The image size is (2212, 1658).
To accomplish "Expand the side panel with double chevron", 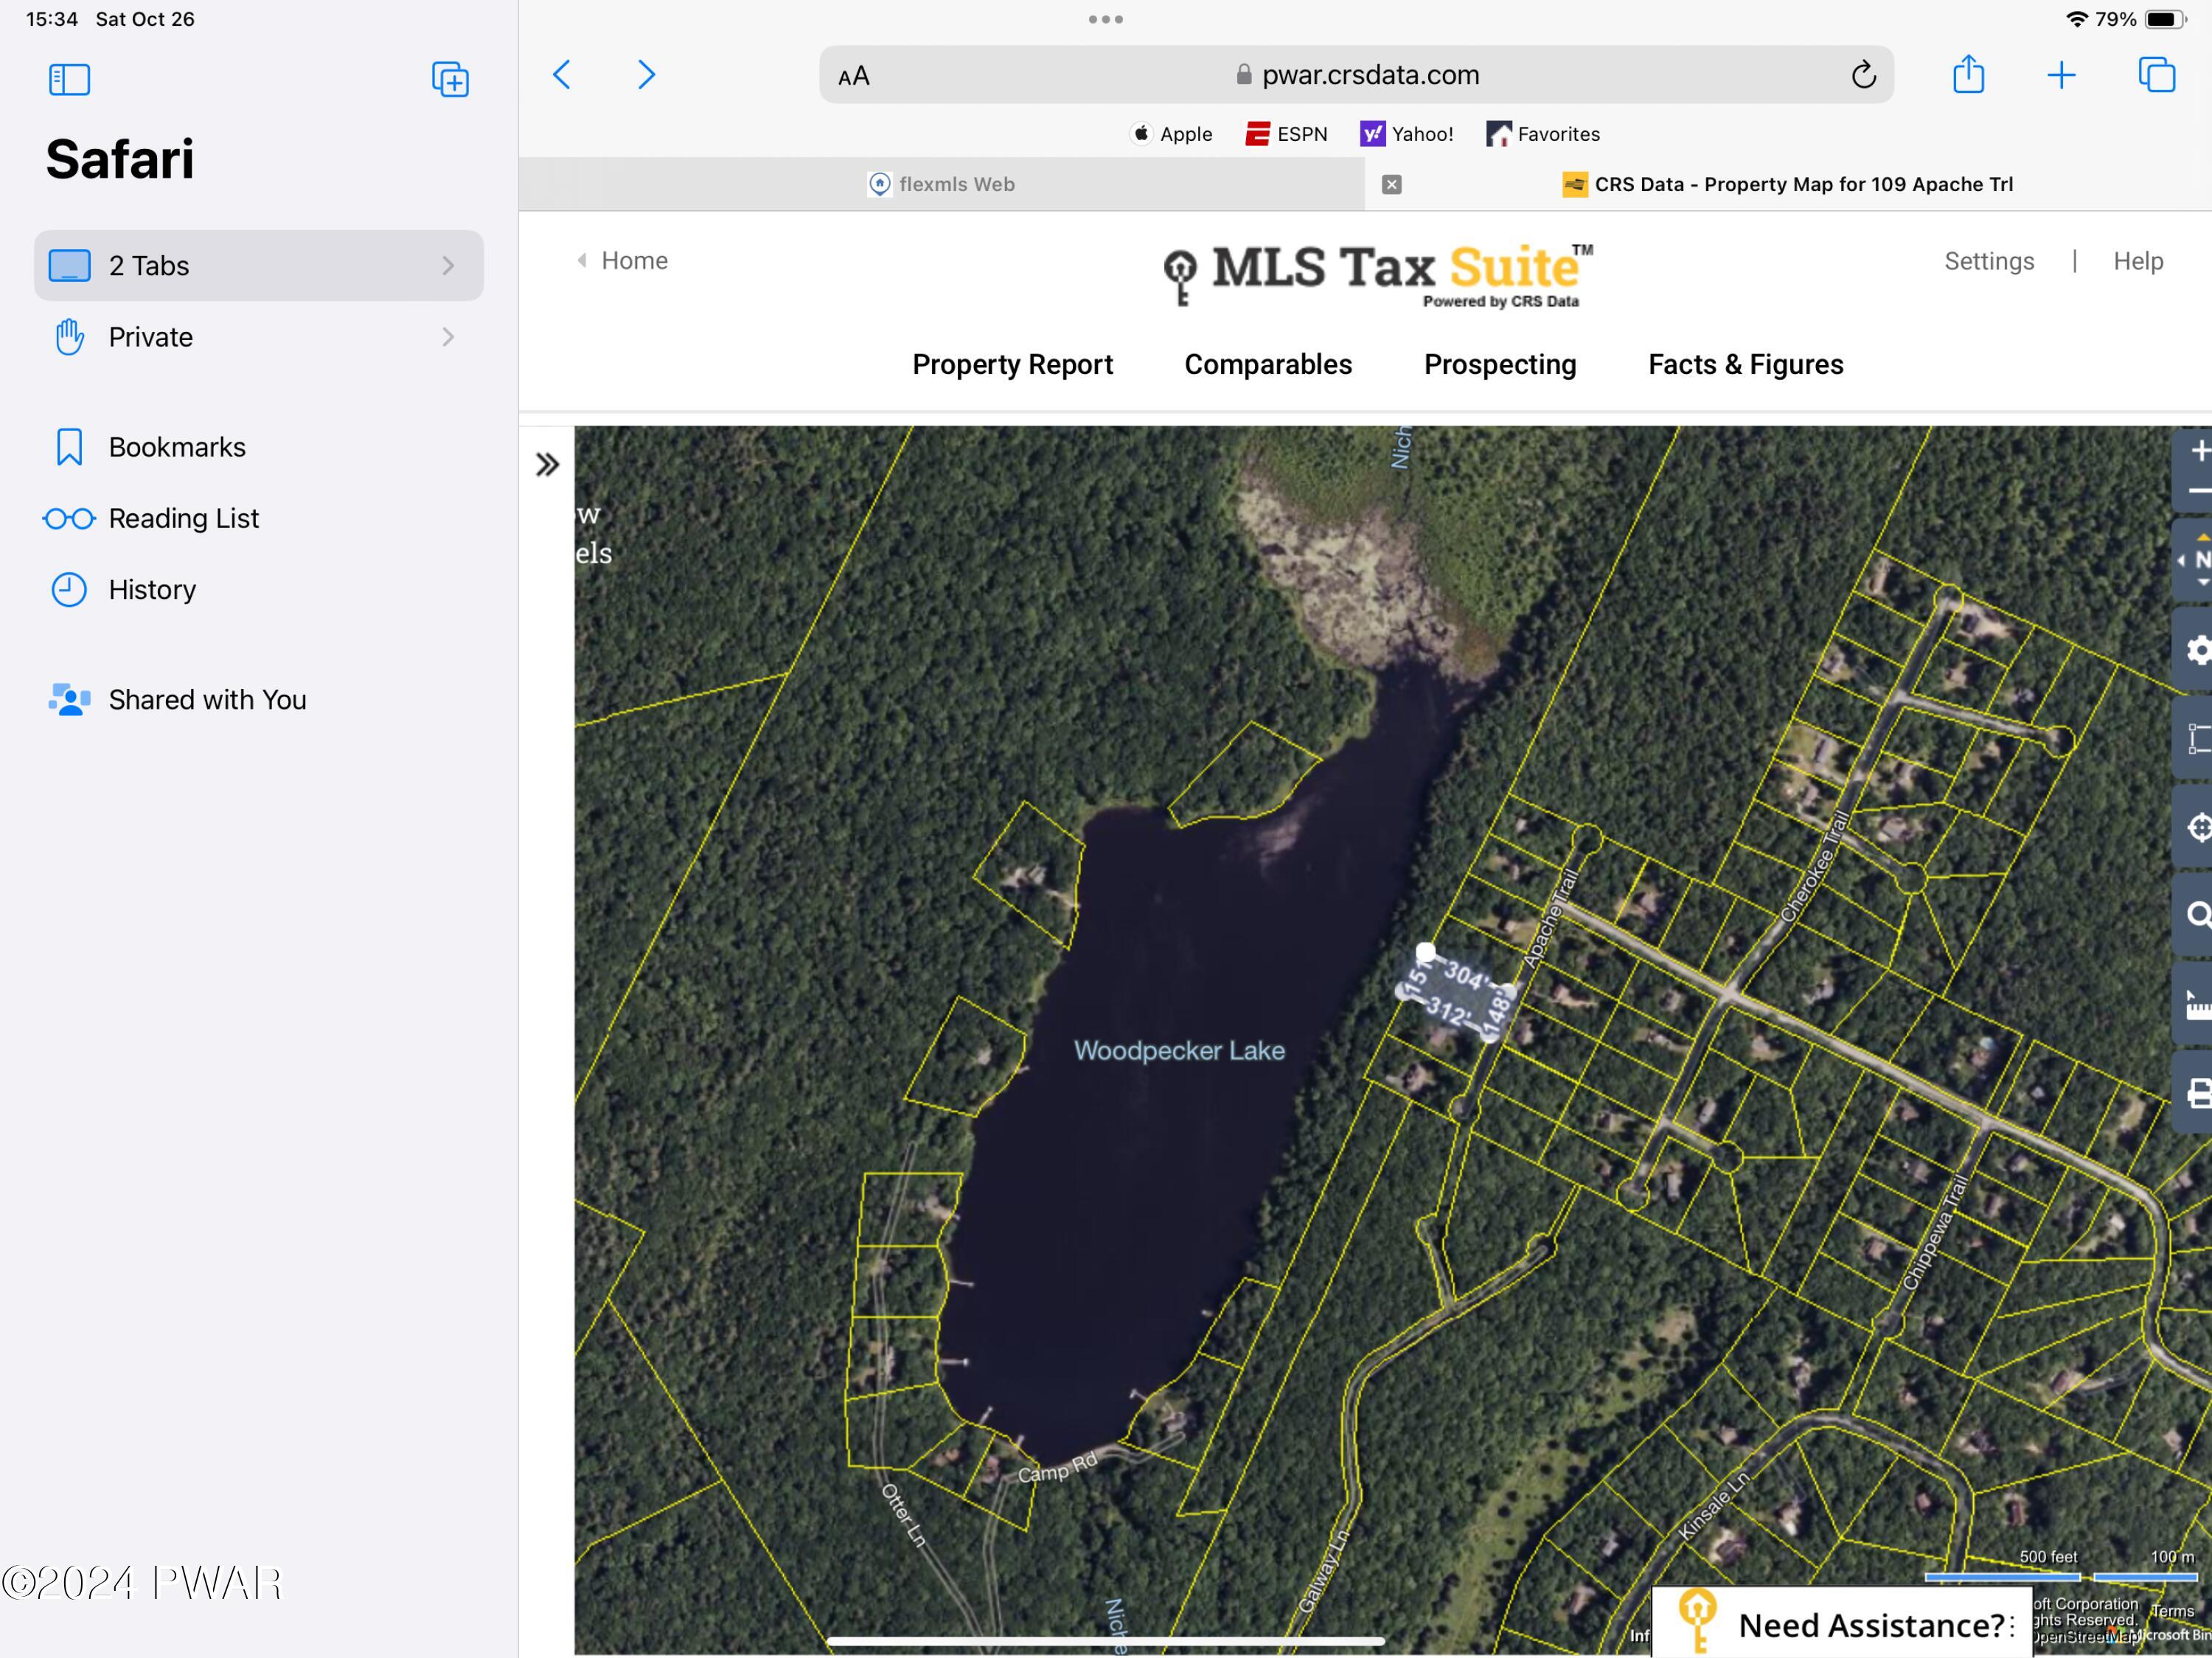I will coord(547,465).
